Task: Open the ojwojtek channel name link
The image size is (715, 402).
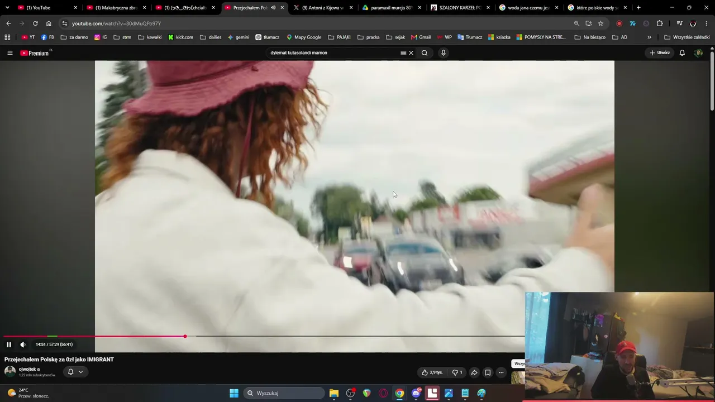Action: (27, 370)
